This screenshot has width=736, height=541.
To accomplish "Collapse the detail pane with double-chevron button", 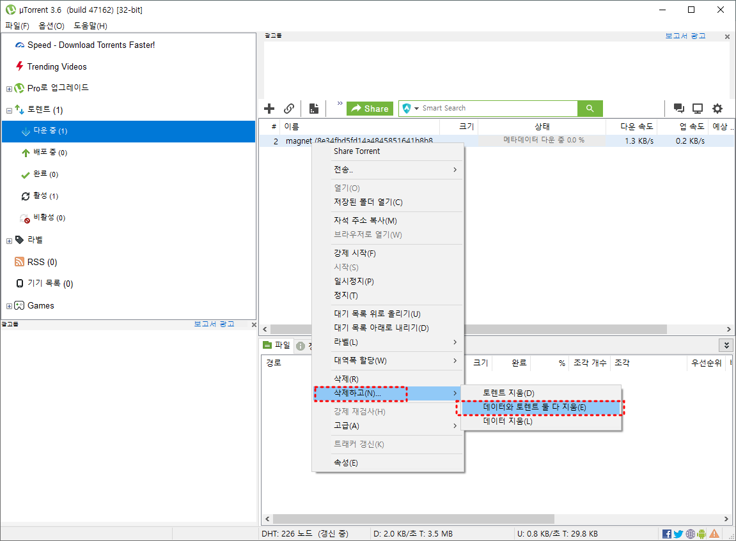I will (726, 346).
